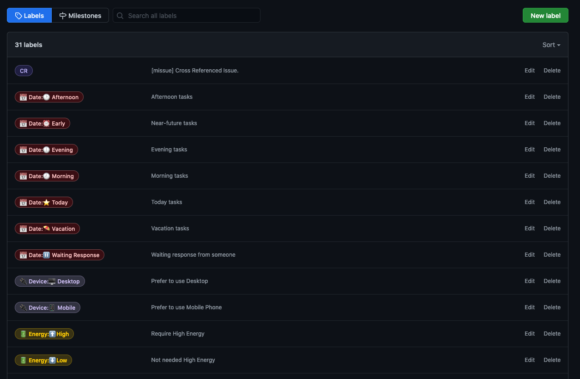Image resolution: width=580 pixels, height=379 pixels.
Task: Edit the Morning tasks label
Action: click(530, 176)
